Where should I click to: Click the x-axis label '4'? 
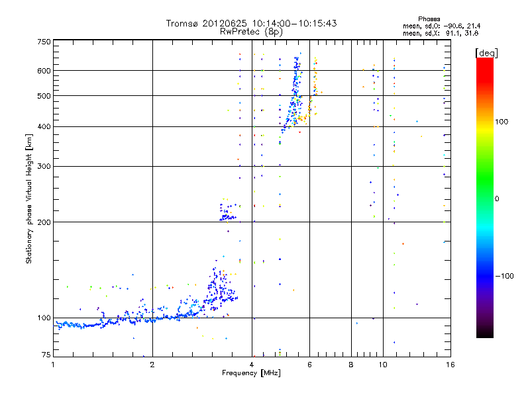(252, 365)
